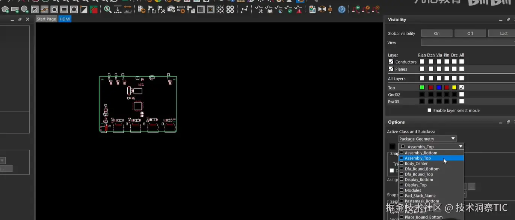
Task: Choose the rectangle void tool
Action: [x=64, y=9]
